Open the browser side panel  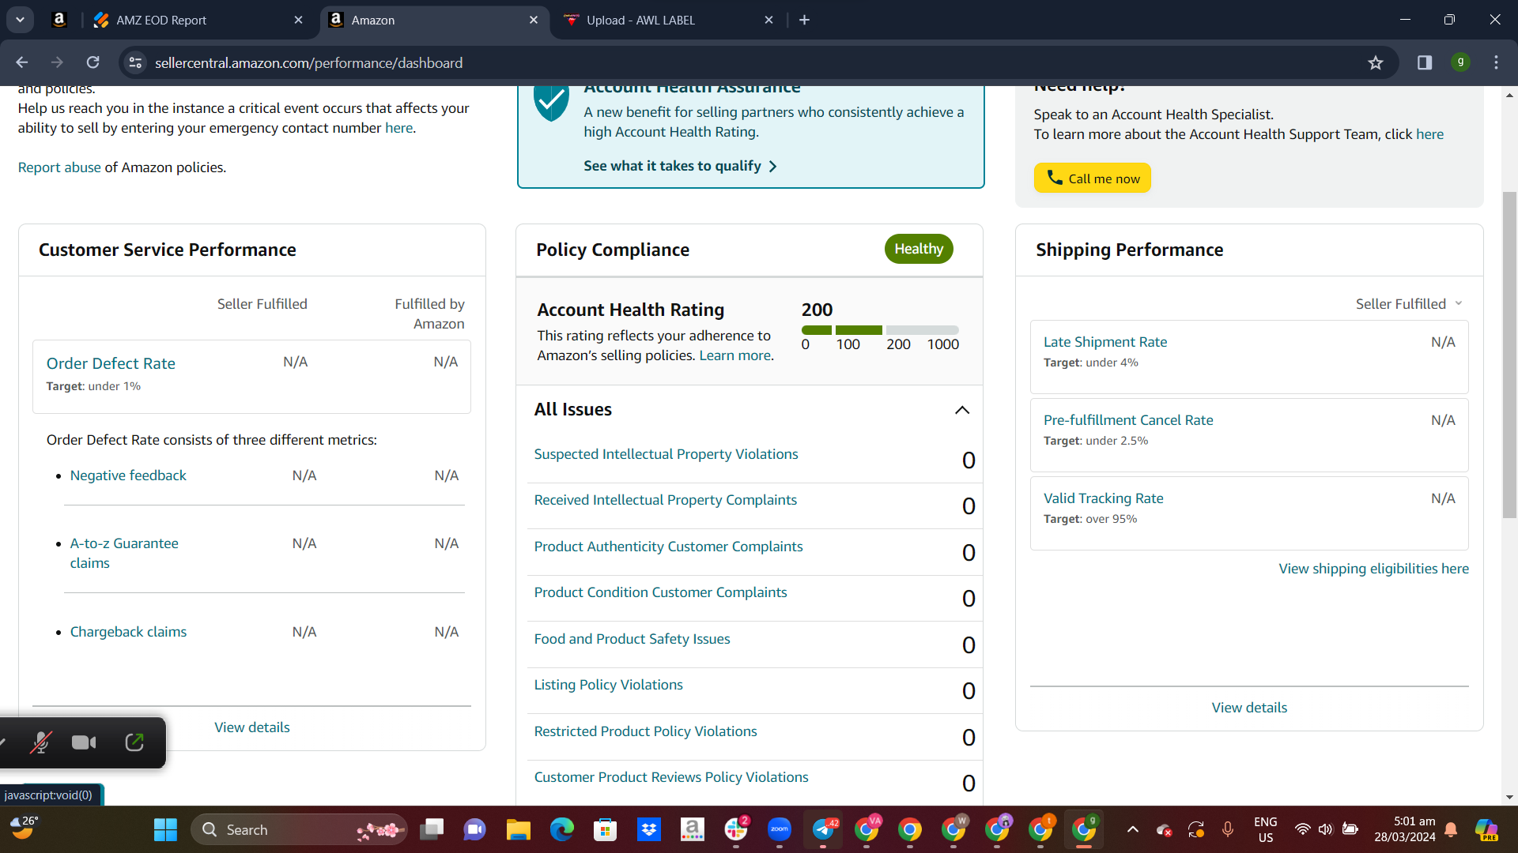coord(1425,62)
